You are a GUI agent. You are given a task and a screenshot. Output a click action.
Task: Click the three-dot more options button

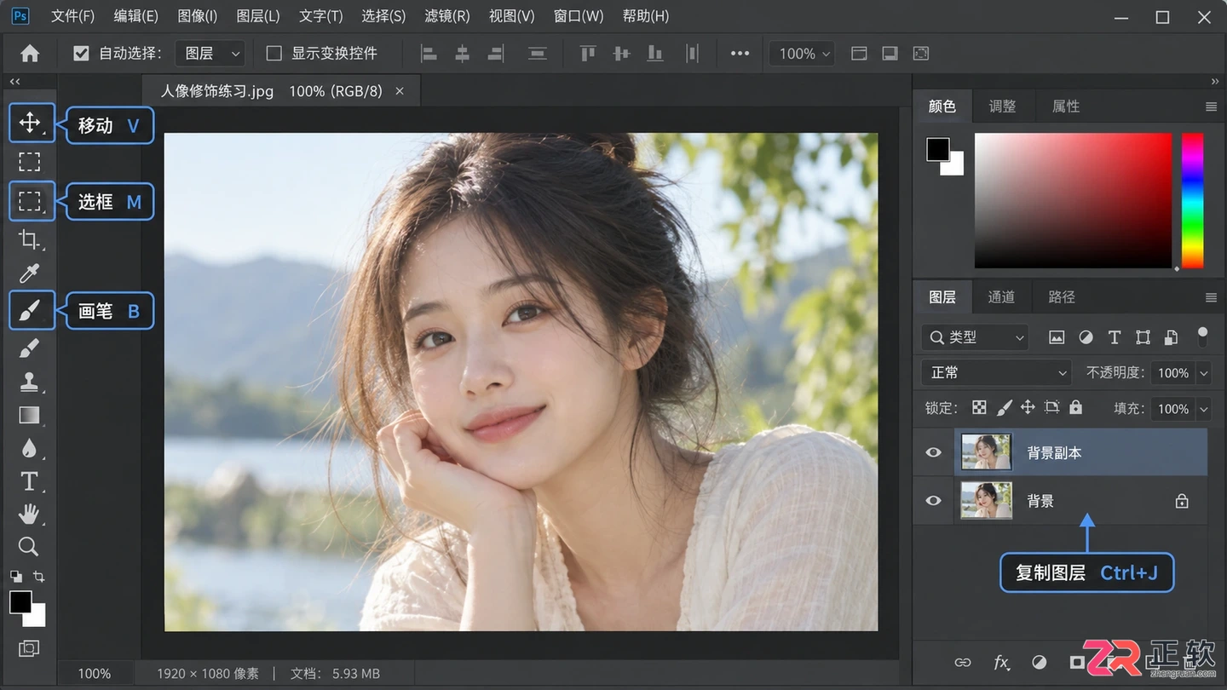[740, 54]
